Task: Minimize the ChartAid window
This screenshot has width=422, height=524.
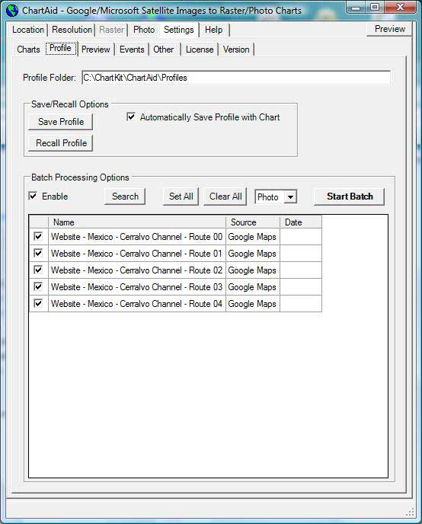Action: [x=356, y=8]
